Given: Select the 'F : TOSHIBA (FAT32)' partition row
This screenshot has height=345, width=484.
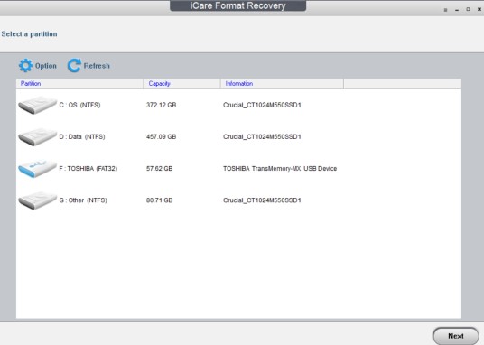Looking at the screenshot, I should click(238, 169).
